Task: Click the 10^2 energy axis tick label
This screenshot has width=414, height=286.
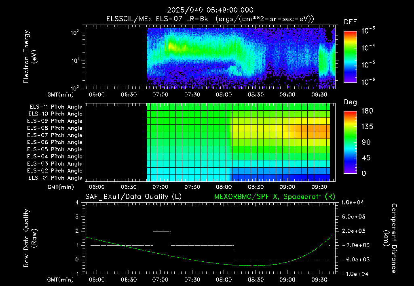Action: pyautogui.click(x=75, y=33)
